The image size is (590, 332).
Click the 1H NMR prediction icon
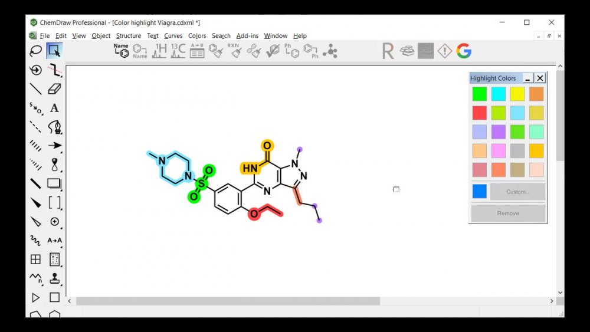point(159,51)
